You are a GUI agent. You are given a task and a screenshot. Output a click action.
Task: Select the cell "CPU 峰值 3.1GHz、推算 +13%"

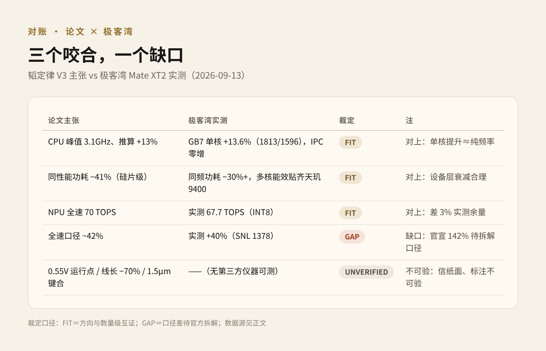click(x=103, y=142)
